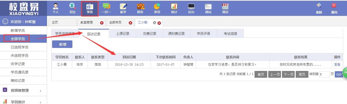Open the 财务 finance module
Image resolution: width=347 pixels, height=104 pixels.
coord(140,8)
